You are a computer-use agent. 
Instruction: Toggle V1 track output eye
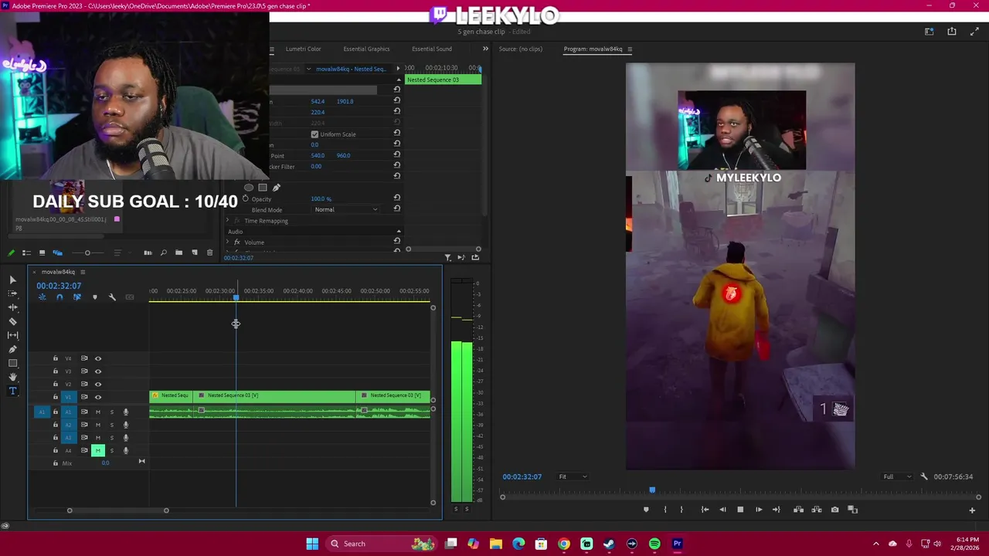pos(98,397)
